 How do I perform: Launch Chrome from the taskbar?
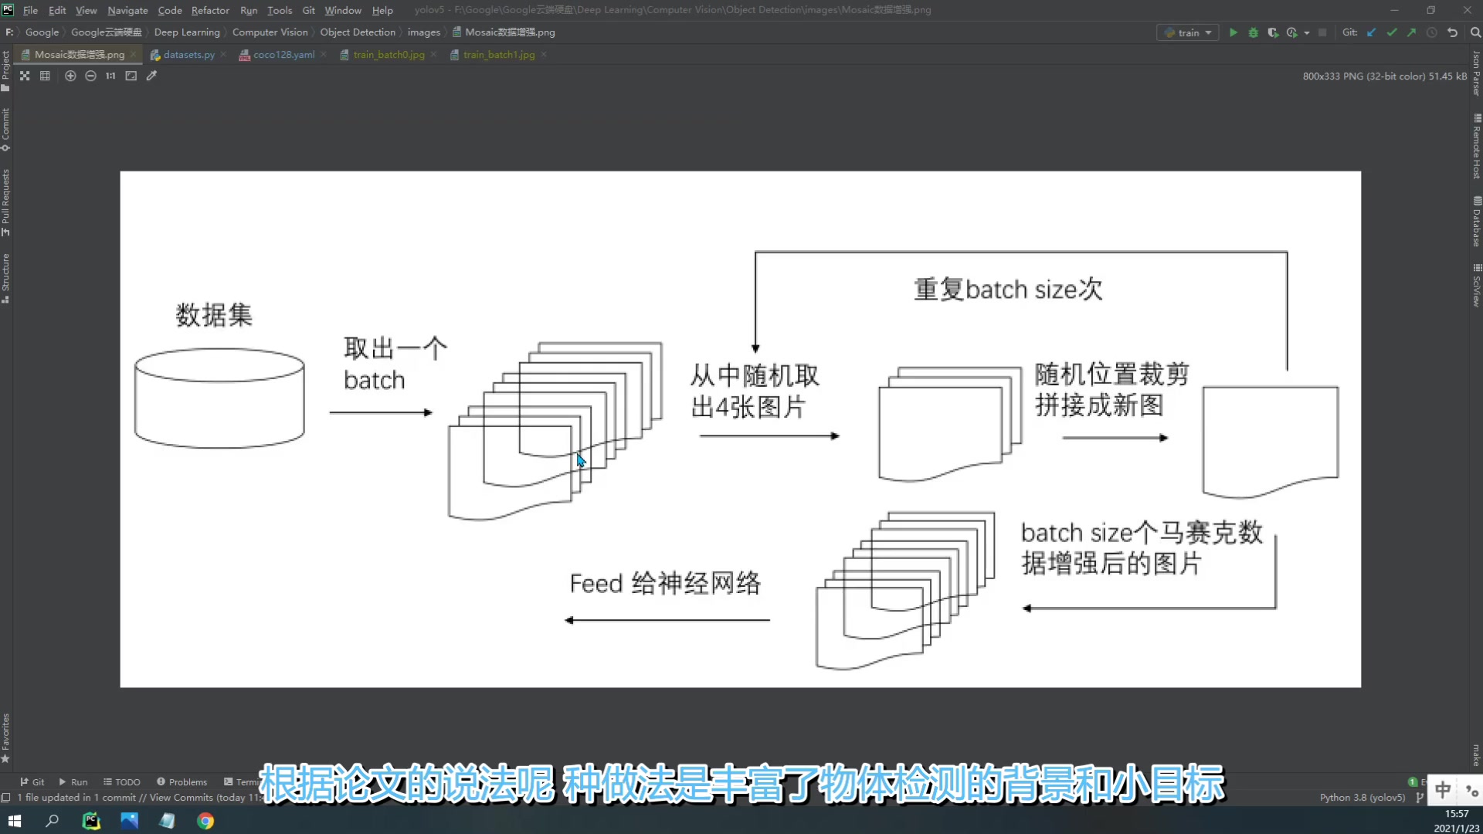click(205, 821)
